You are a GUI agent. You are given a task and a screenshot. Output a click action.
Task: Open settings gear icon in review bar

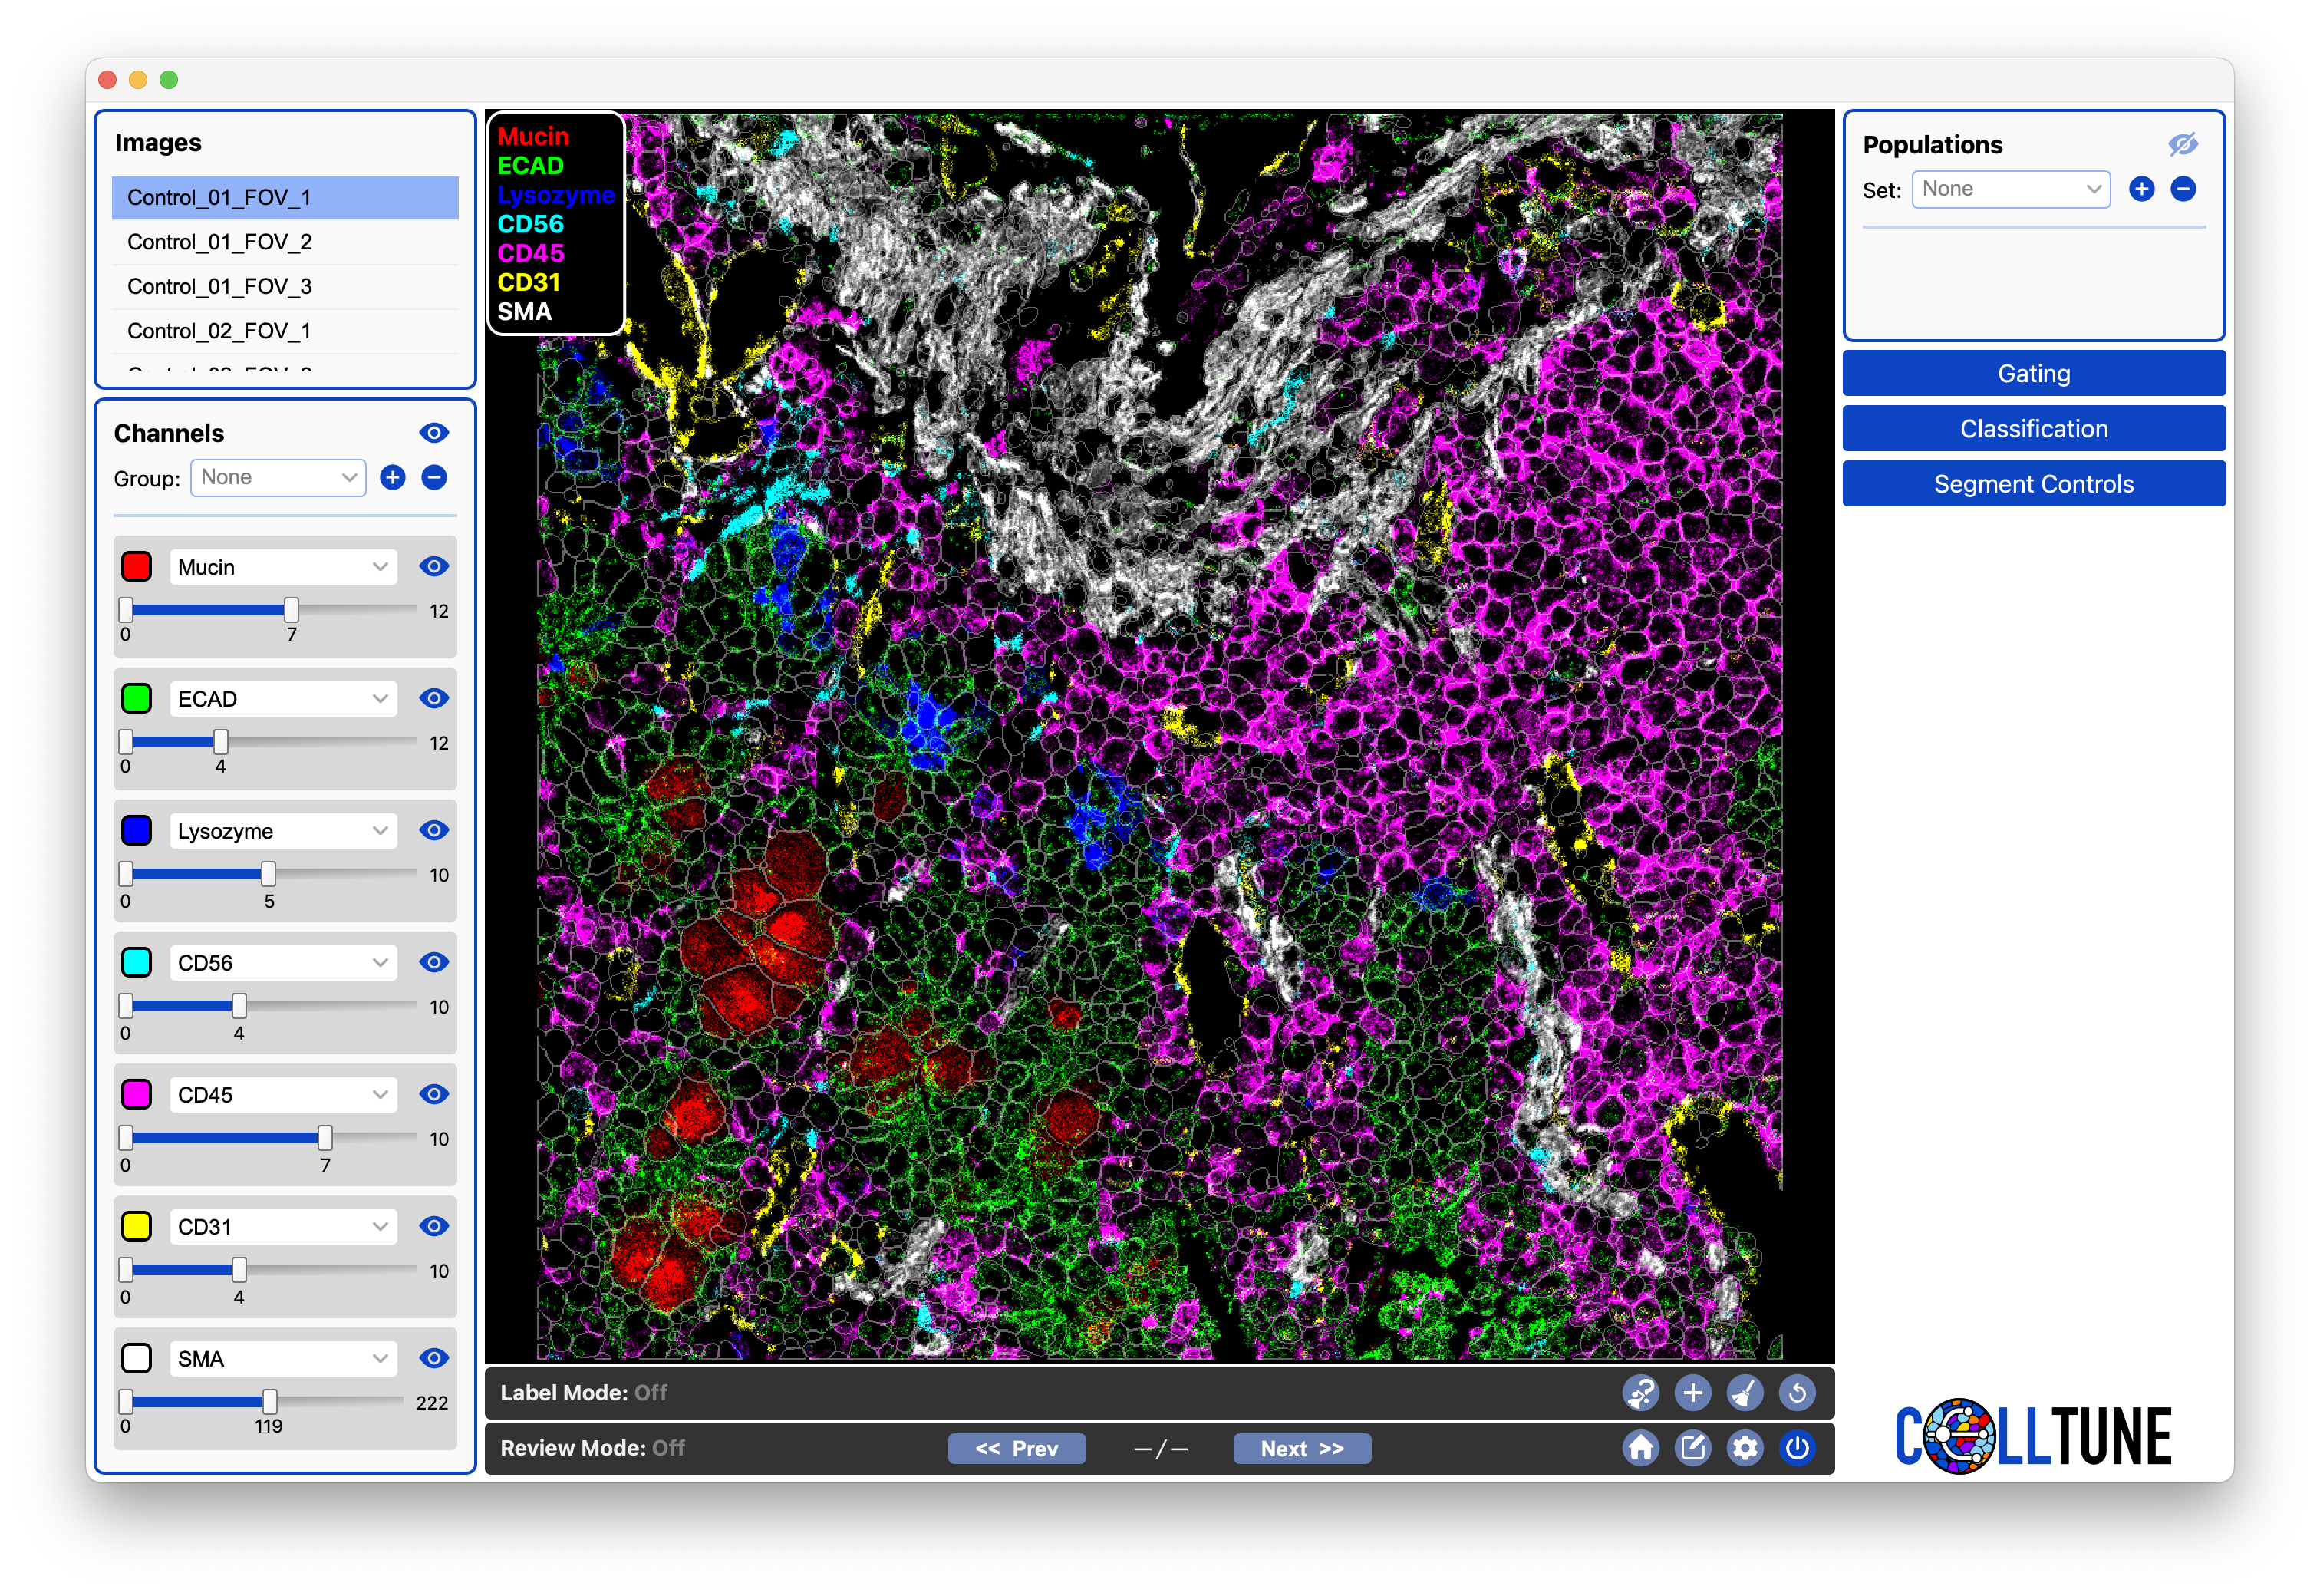[1745, 1448]
